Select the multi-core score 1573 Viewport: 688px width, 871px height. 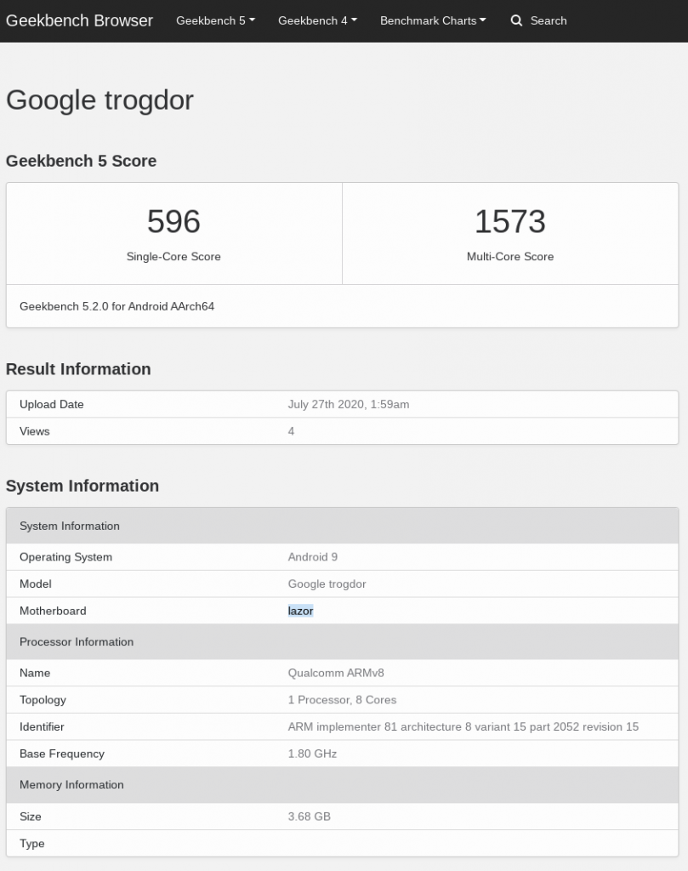[x=509, y=222]
